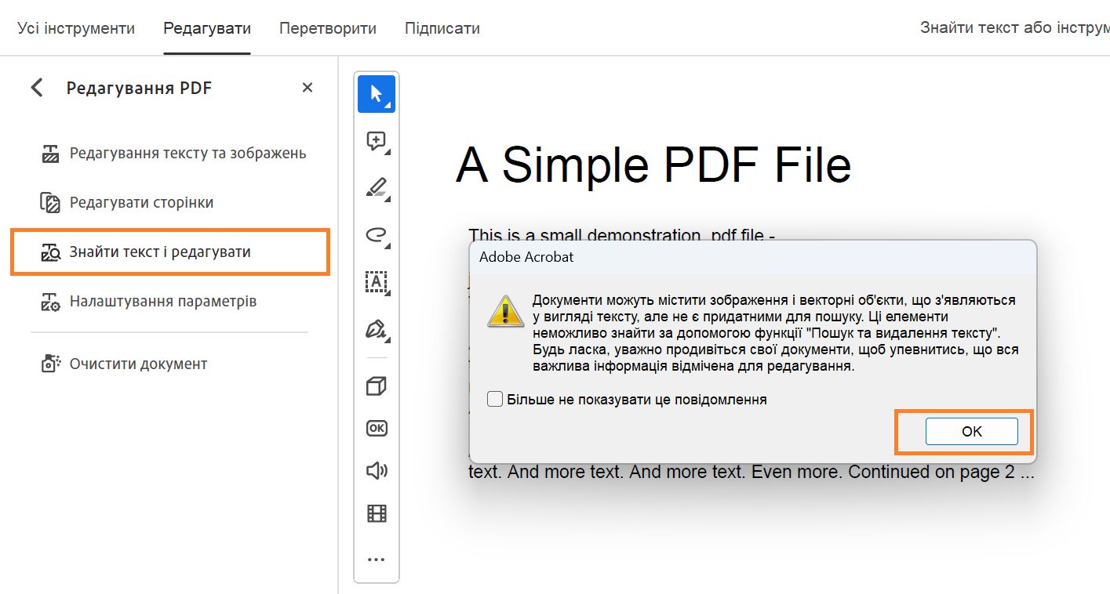
Task: Select the highlighter tool in the toolbar
Action: point(376,187)
